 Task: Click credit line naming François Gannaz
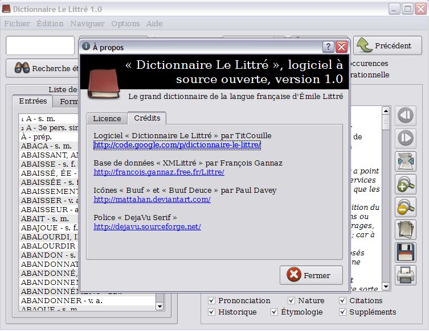[188, 163]
